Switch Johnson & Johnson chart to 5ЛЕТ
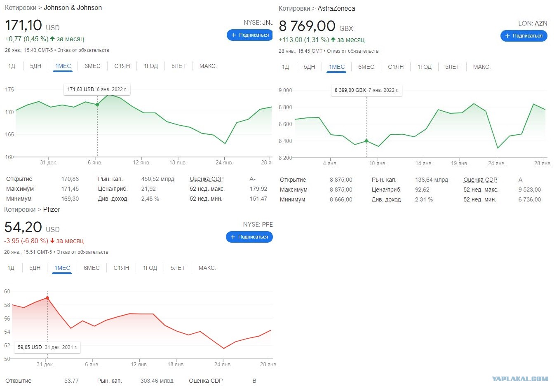Image resolution: width=559 pixels, height=391 pixels. coord(179,66)
